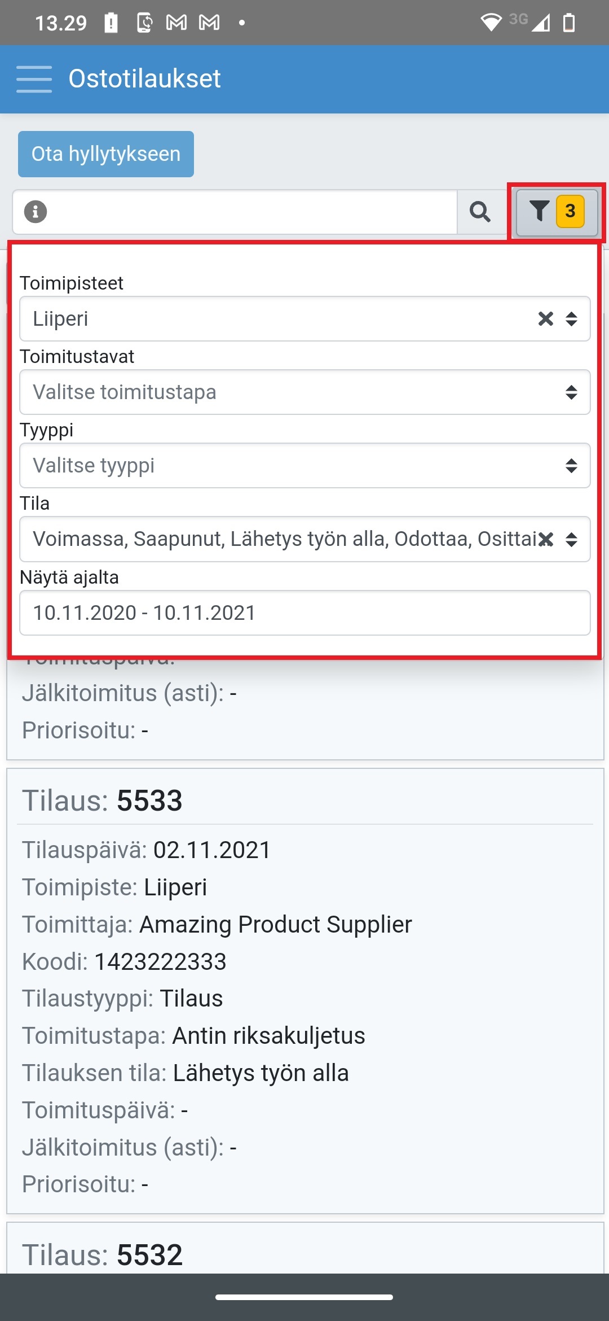
Task: Tap the Ostotilaukset page title
Action: pyautogui.click(x=144, y=78)
